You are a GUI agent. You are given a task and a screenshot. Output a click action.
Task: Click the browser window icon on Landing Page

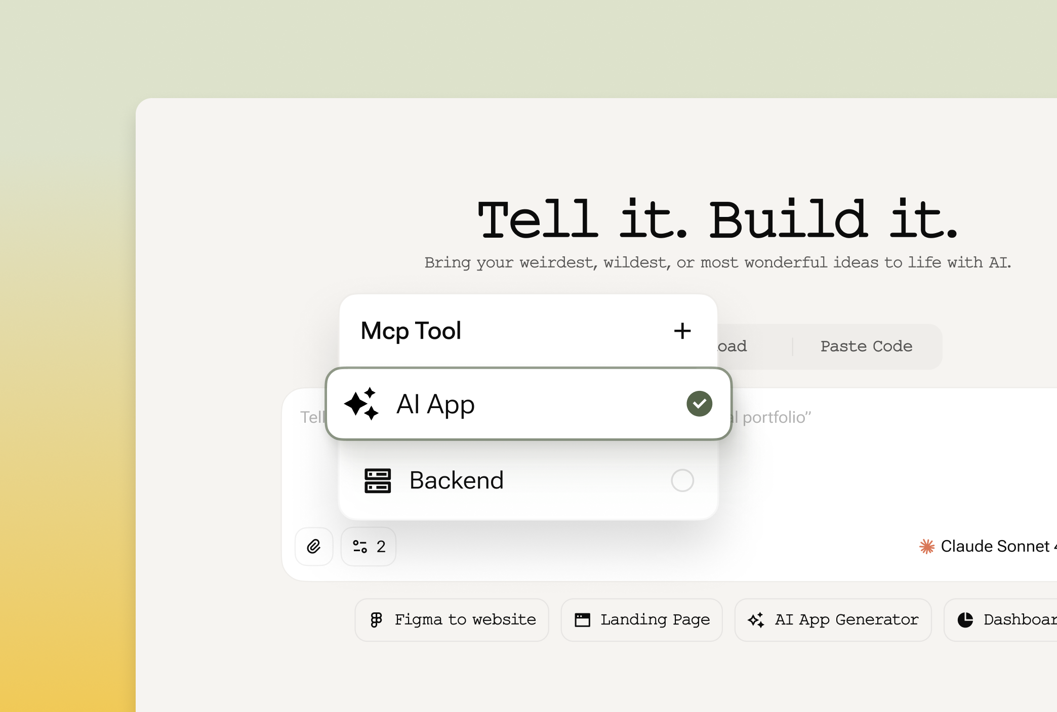[x=582, y=619]
